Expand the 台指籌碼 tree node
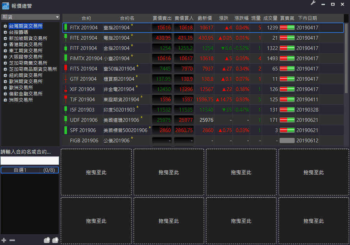Screen dimensions: 350x245 point(5,32)
